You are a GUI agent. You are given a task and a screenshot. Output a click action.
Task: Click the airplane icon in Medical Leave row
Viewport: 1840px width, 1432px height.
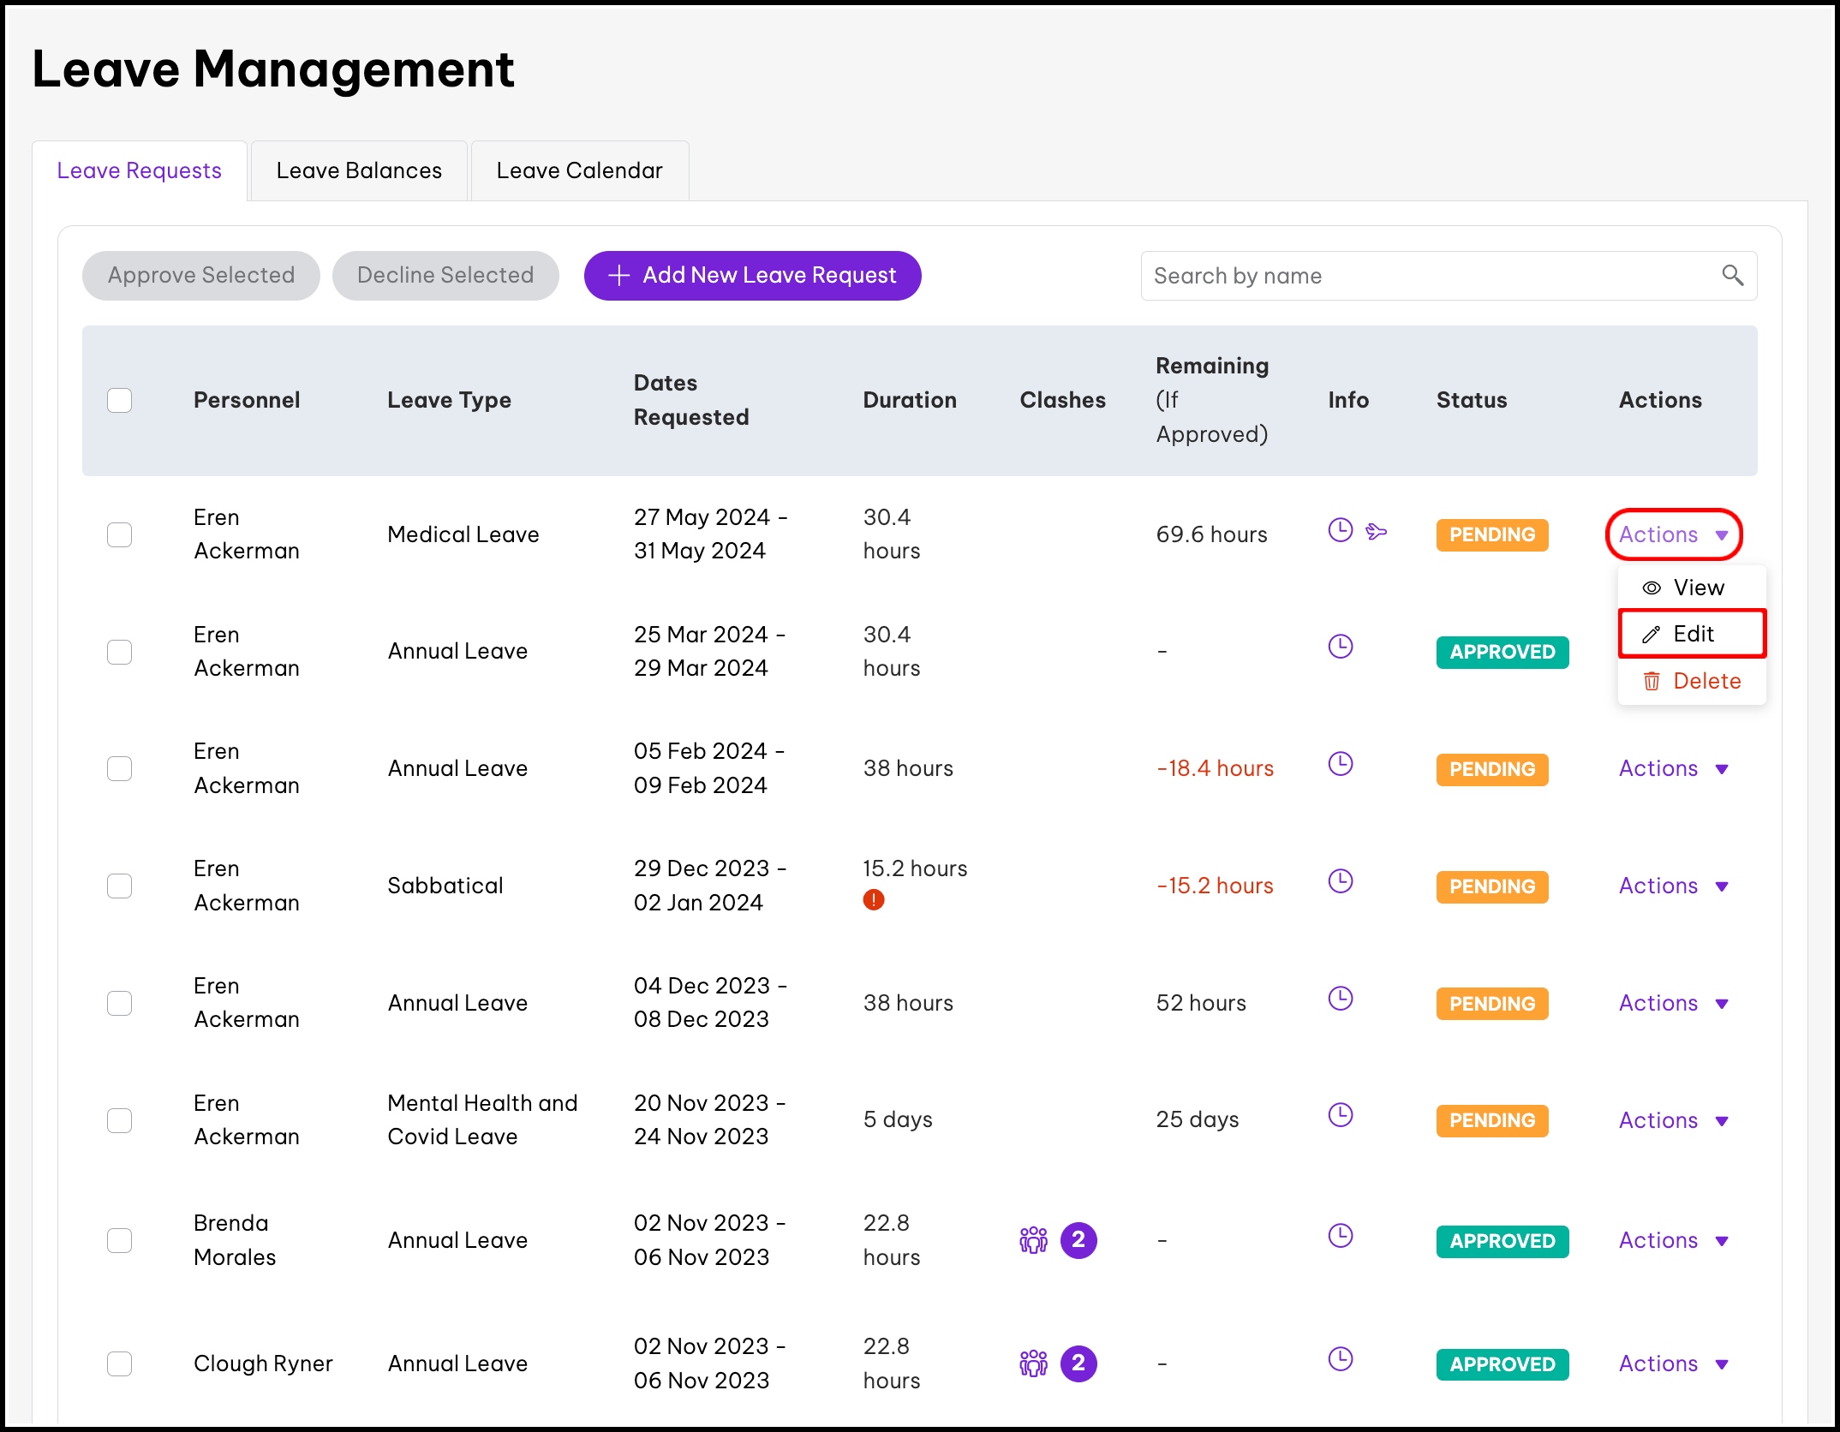[1376, 532]
